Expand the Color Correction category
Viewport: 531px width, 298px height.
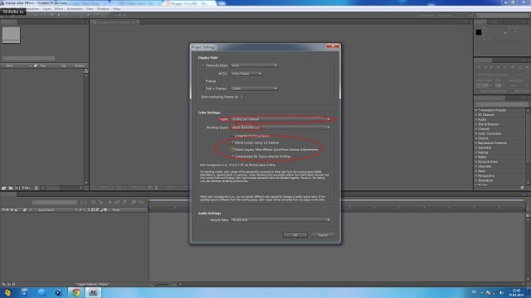[x=475, y=134]
